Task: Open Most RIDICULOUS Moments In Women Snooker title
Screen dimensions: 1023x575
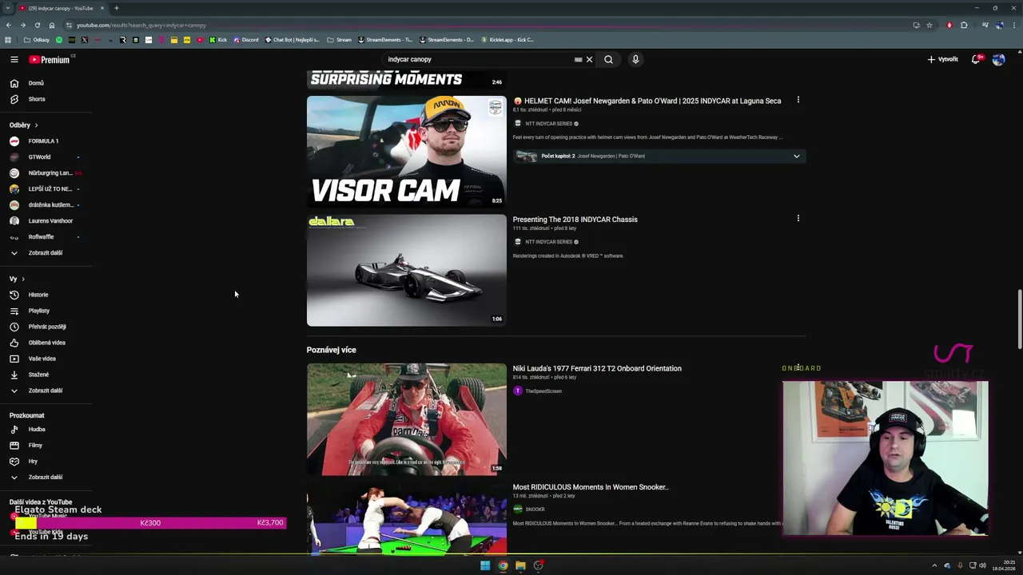Action: click(591, 487)
